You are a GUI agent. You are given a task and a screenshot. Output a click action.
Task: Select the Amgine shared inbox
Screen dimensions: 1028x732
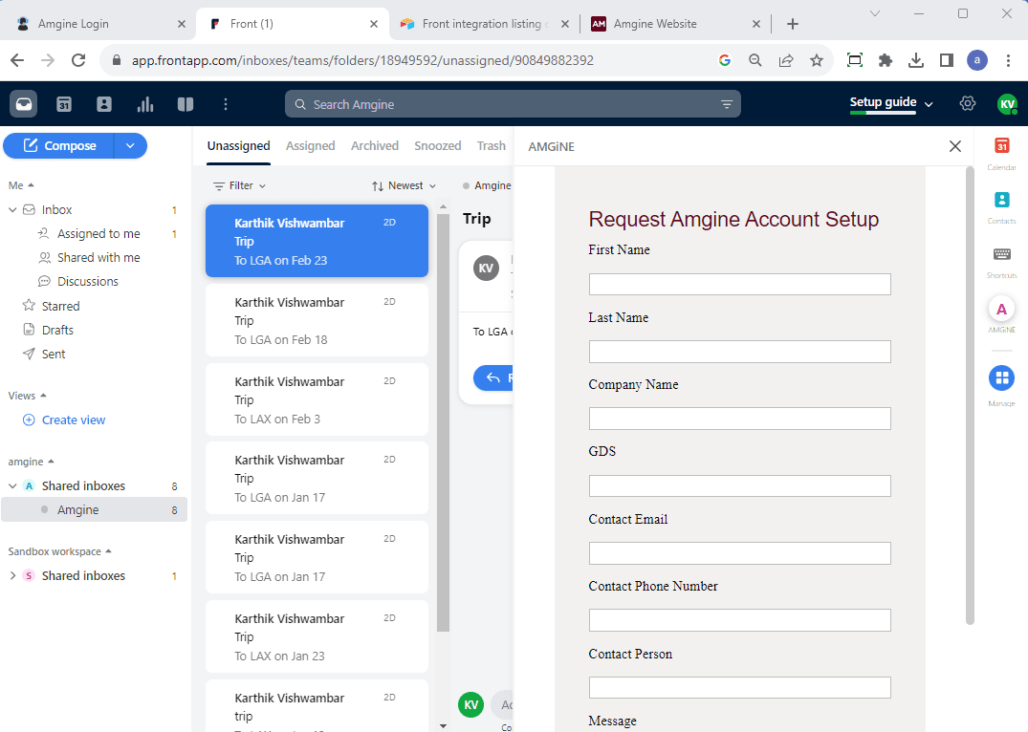point(94,510)
